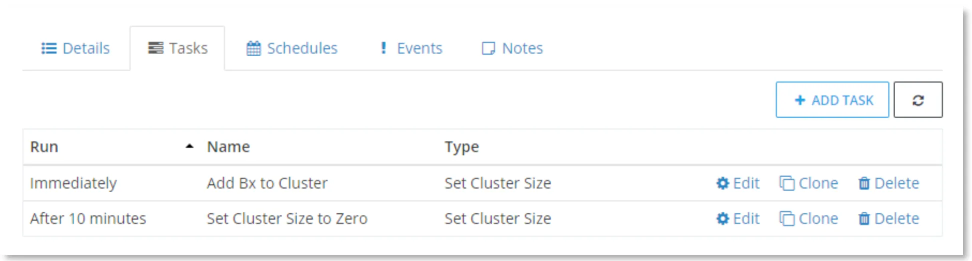Open the Tasks tab

point(177,48)
